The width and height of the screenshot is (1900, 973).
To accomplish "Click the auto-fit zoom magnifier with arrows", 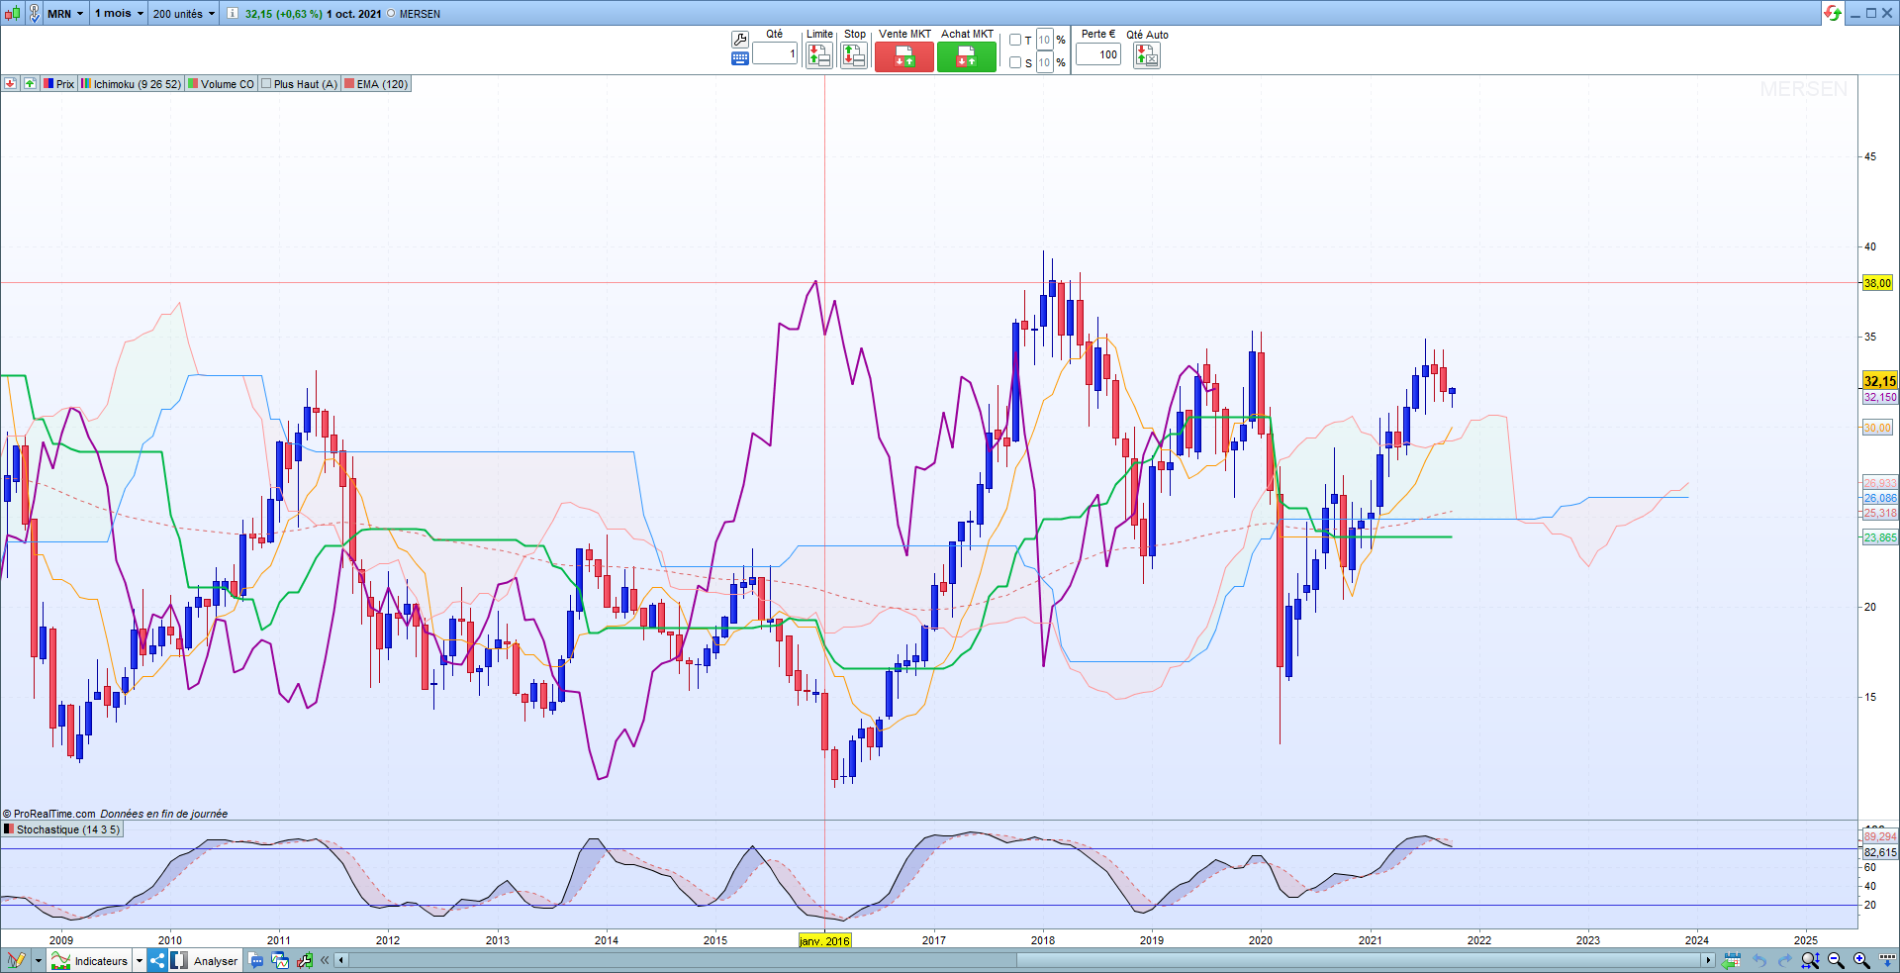I will (1810, 960).
